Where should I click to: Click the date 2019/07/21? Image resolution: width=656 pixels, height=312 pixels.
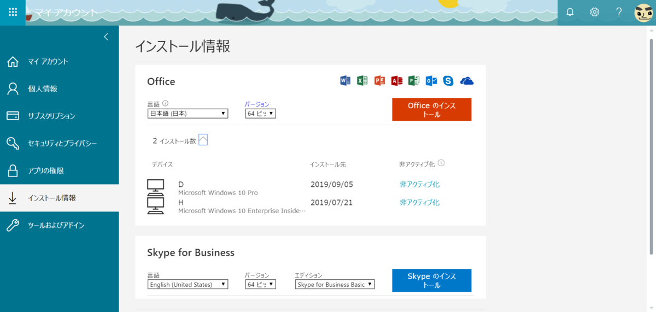click(332, 202)
